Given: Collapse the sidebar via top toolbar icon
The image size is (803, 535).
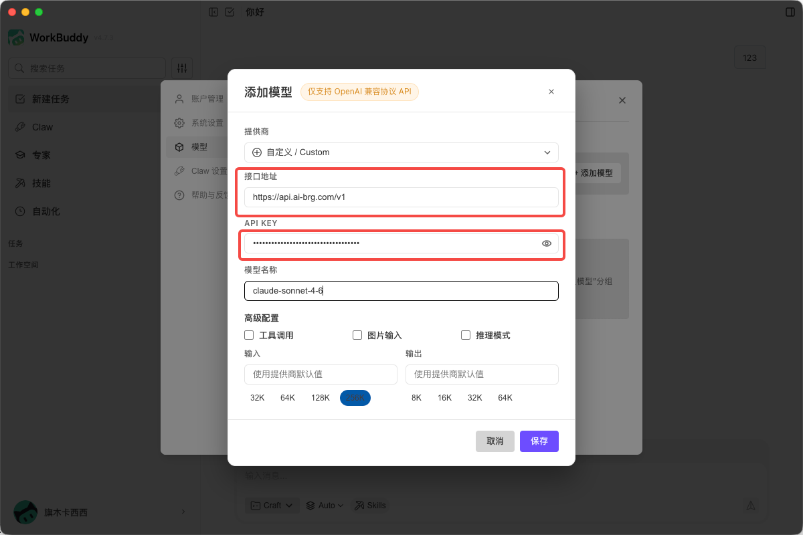Looking at the screenshot, I should 213,12.
